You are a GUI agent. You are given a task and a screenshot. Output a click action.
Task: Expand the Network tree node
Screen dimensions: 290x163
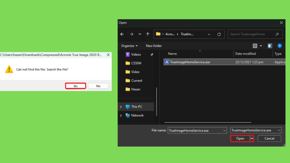pyautogui.click(x=121, y=115)
